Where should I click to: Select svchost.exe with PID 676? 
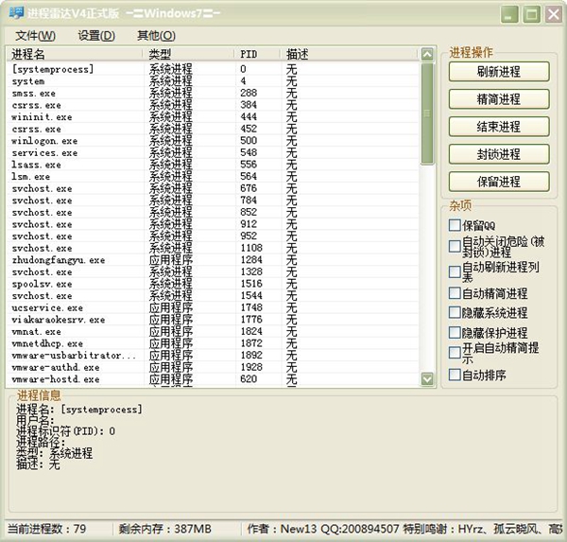click(213, 188)
